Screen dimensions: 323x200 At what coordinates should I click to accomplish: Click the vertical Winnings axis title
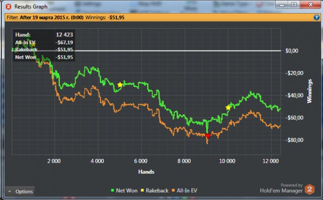click(x=310, y=91)
